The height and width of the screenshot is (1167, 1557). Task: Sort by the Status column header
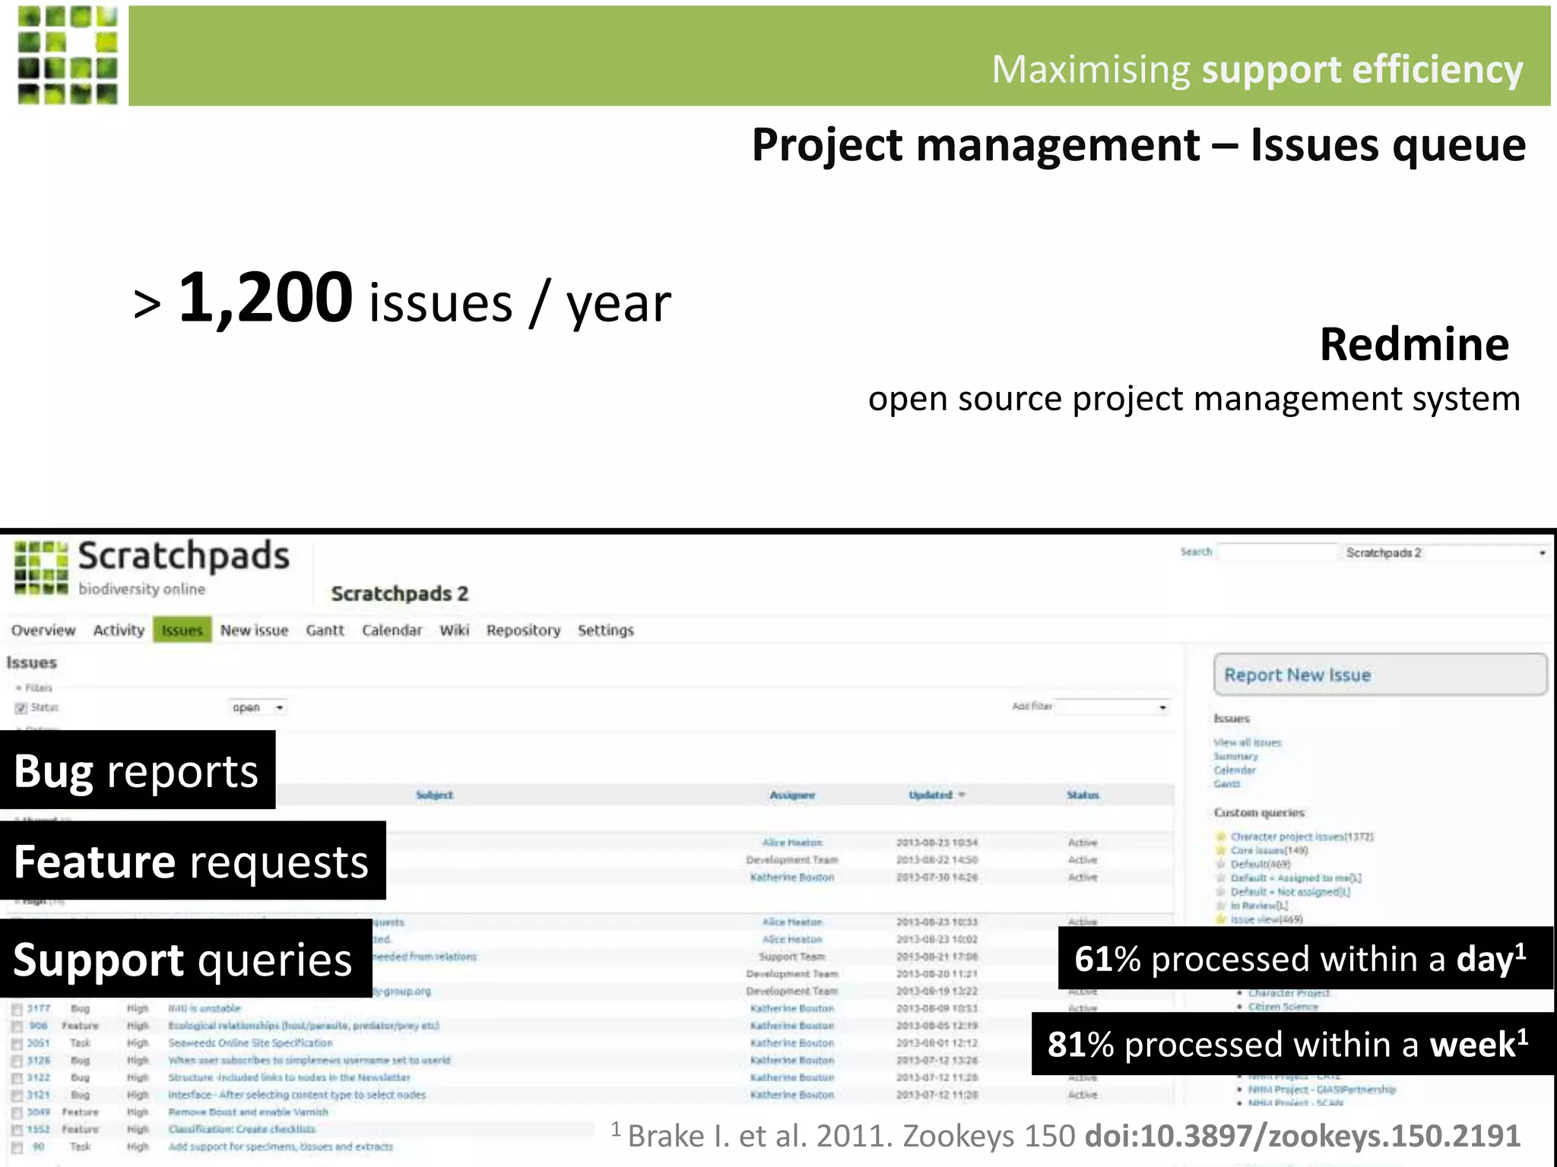(x=1083, y=795)
